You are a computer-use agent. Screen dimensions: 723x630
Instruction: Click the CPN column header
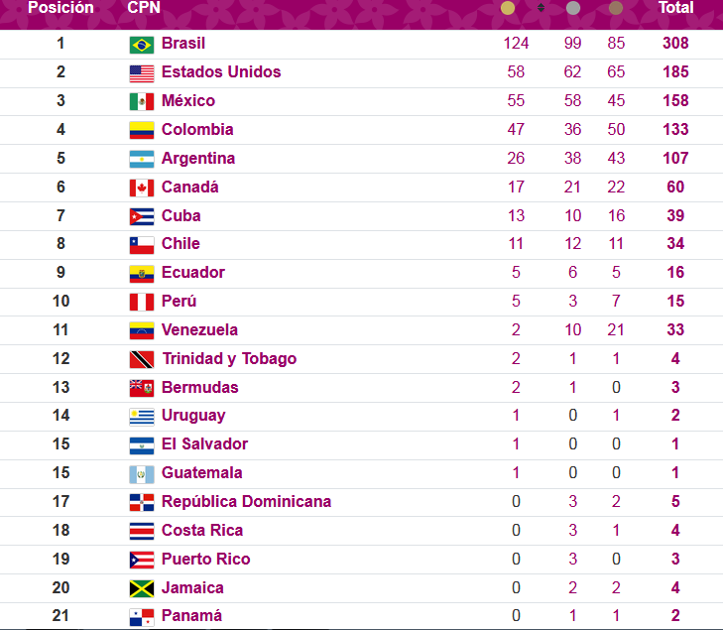pyautogui.click(x=144, y=7)
